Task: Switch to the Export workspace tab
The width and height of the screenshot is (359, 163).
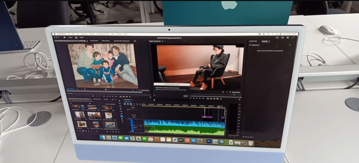Action: click(81, 37)
